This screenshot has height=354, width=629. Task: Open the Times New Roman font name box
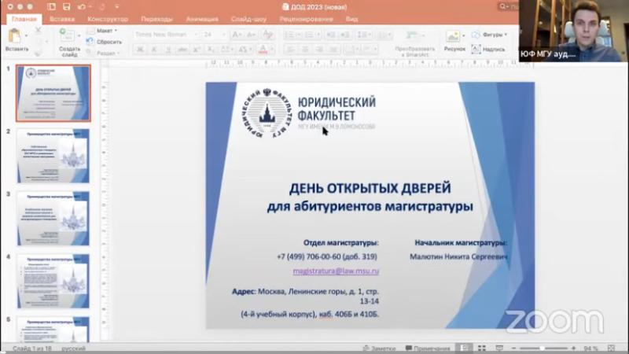click(166, 35)
